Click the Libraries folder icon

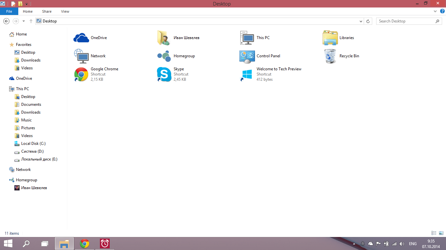tap(330, 38)
